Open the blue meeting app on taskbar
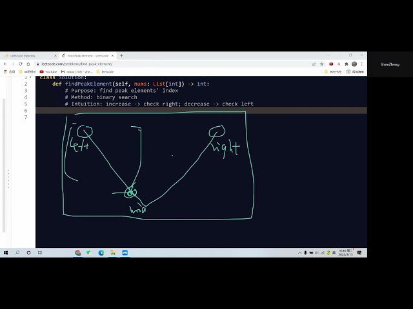The image size is (413, 309). pos(125,253)
